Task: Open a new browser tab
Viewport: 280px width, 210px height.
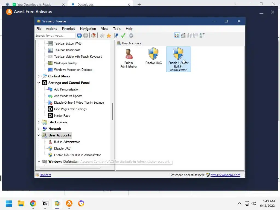Action: (x=139, y=5)
